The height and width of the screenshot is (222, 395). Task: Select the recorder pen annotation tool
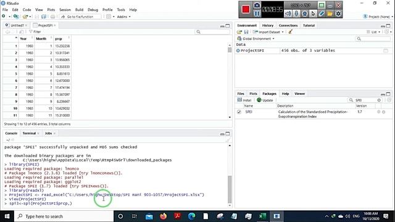(321, 14)
